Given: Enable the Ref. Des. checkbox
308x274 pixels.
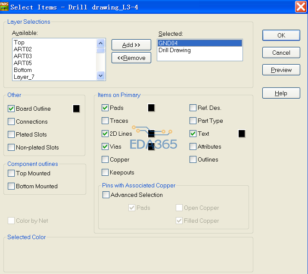Looking at the screenshot, I should pos(193,108).
